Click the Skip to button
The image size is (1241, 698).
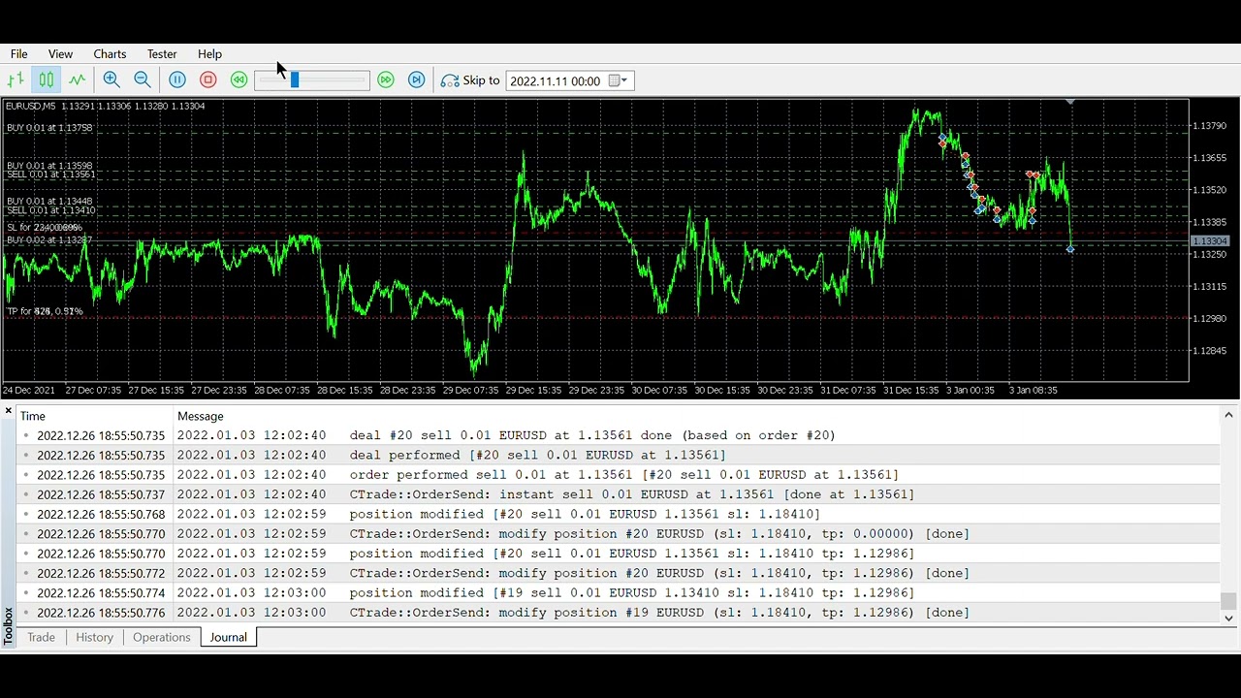pyautogui.click(x=470, y=80)
